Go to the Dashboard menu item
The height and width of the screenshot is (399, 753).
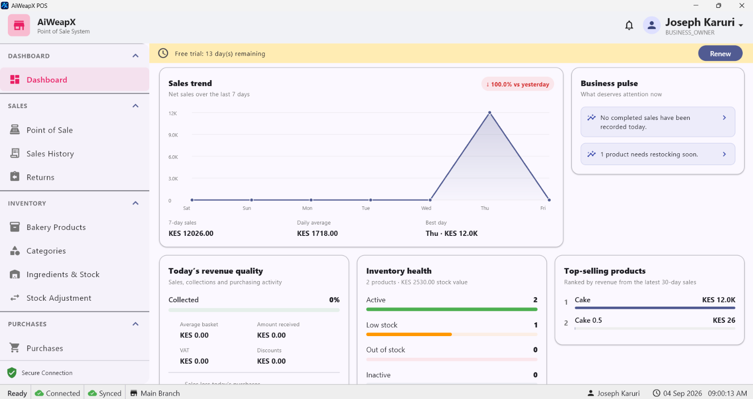(x=75, y=80)
